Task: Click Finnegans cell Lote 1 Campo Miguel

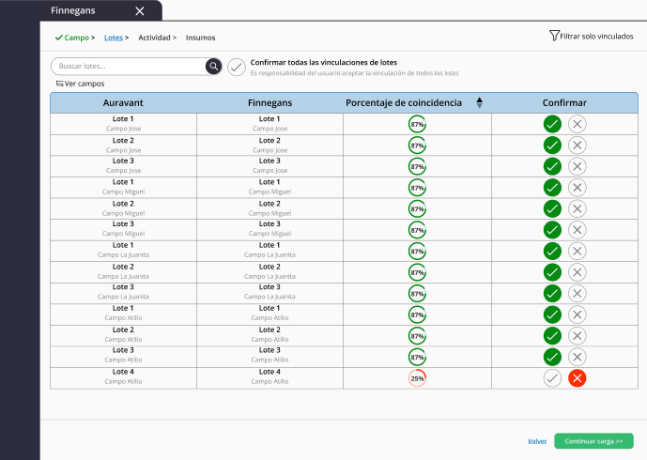Action: pos(270,188)
